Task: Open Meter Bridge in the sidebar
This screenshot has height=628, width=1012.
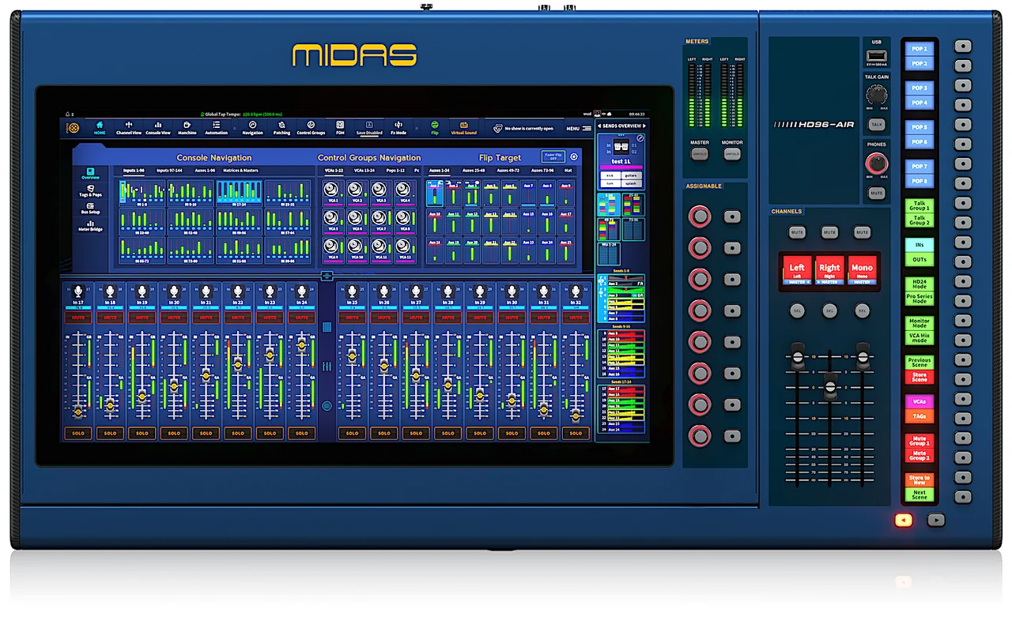Action: tap(91, 226)
